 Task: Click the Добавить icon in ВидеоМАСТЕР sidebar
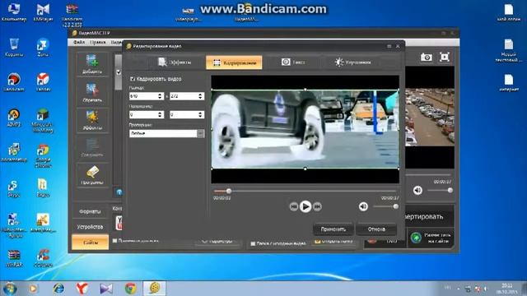tap(92, 64)
